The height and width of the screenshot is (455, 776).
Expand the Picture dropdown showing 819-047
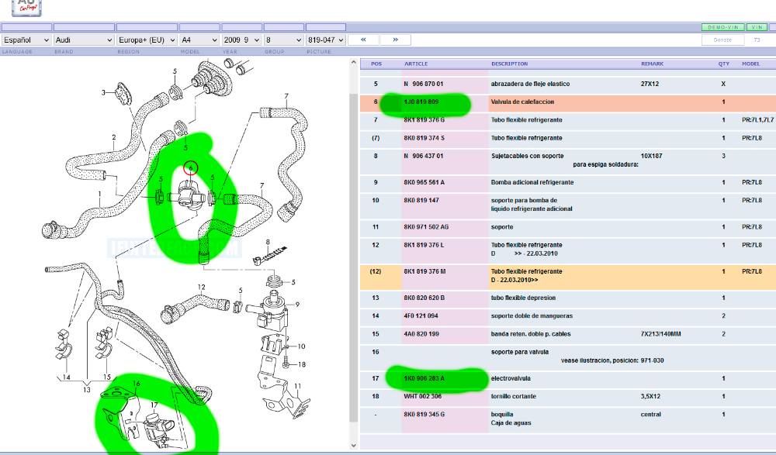click(326, 40)
